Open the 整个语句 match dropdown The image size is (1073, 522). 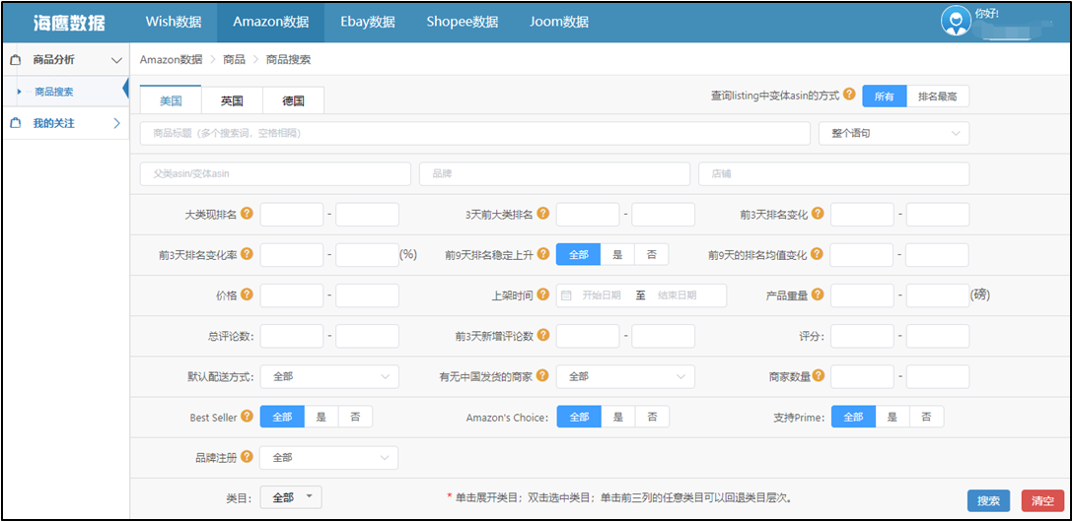[894, 133]
